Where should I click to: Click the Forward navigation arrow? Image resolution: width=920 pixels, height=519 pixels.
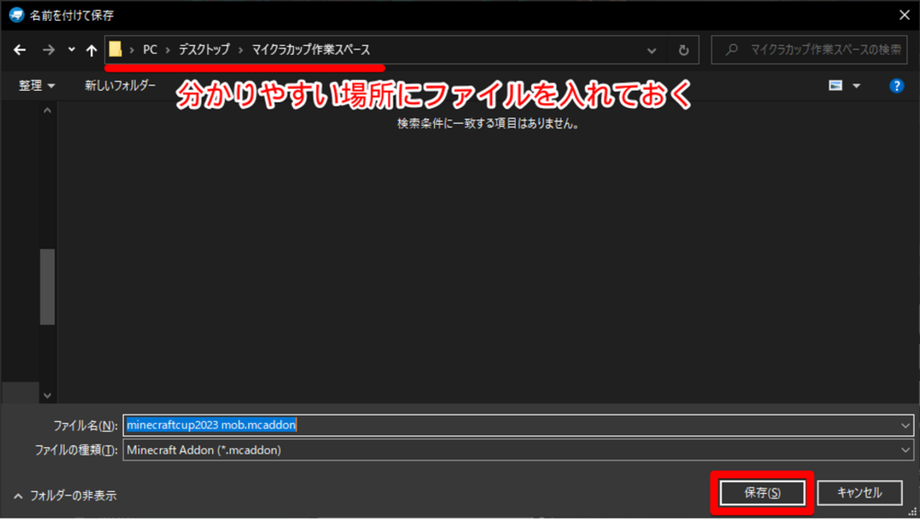point(48,50)
